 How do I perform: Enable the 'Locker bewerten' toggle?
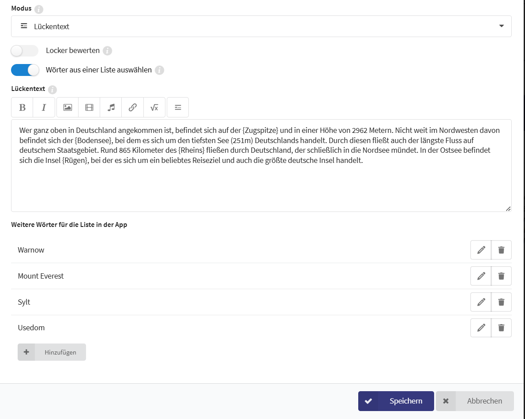24,51
